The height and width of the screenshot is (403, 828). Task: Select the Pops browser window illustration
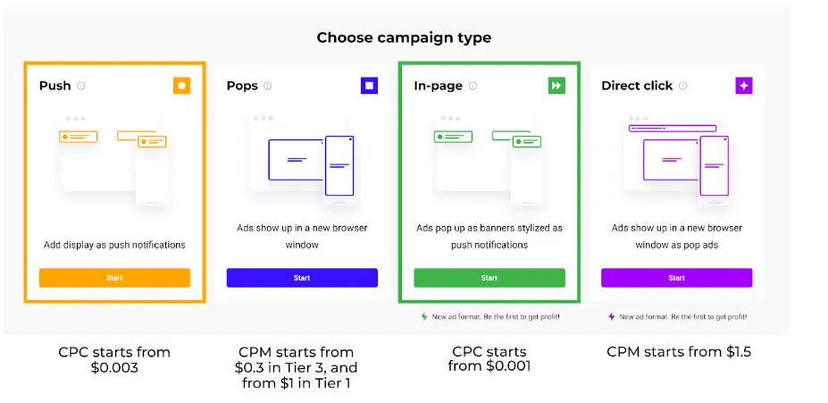(x=302, y=160)
